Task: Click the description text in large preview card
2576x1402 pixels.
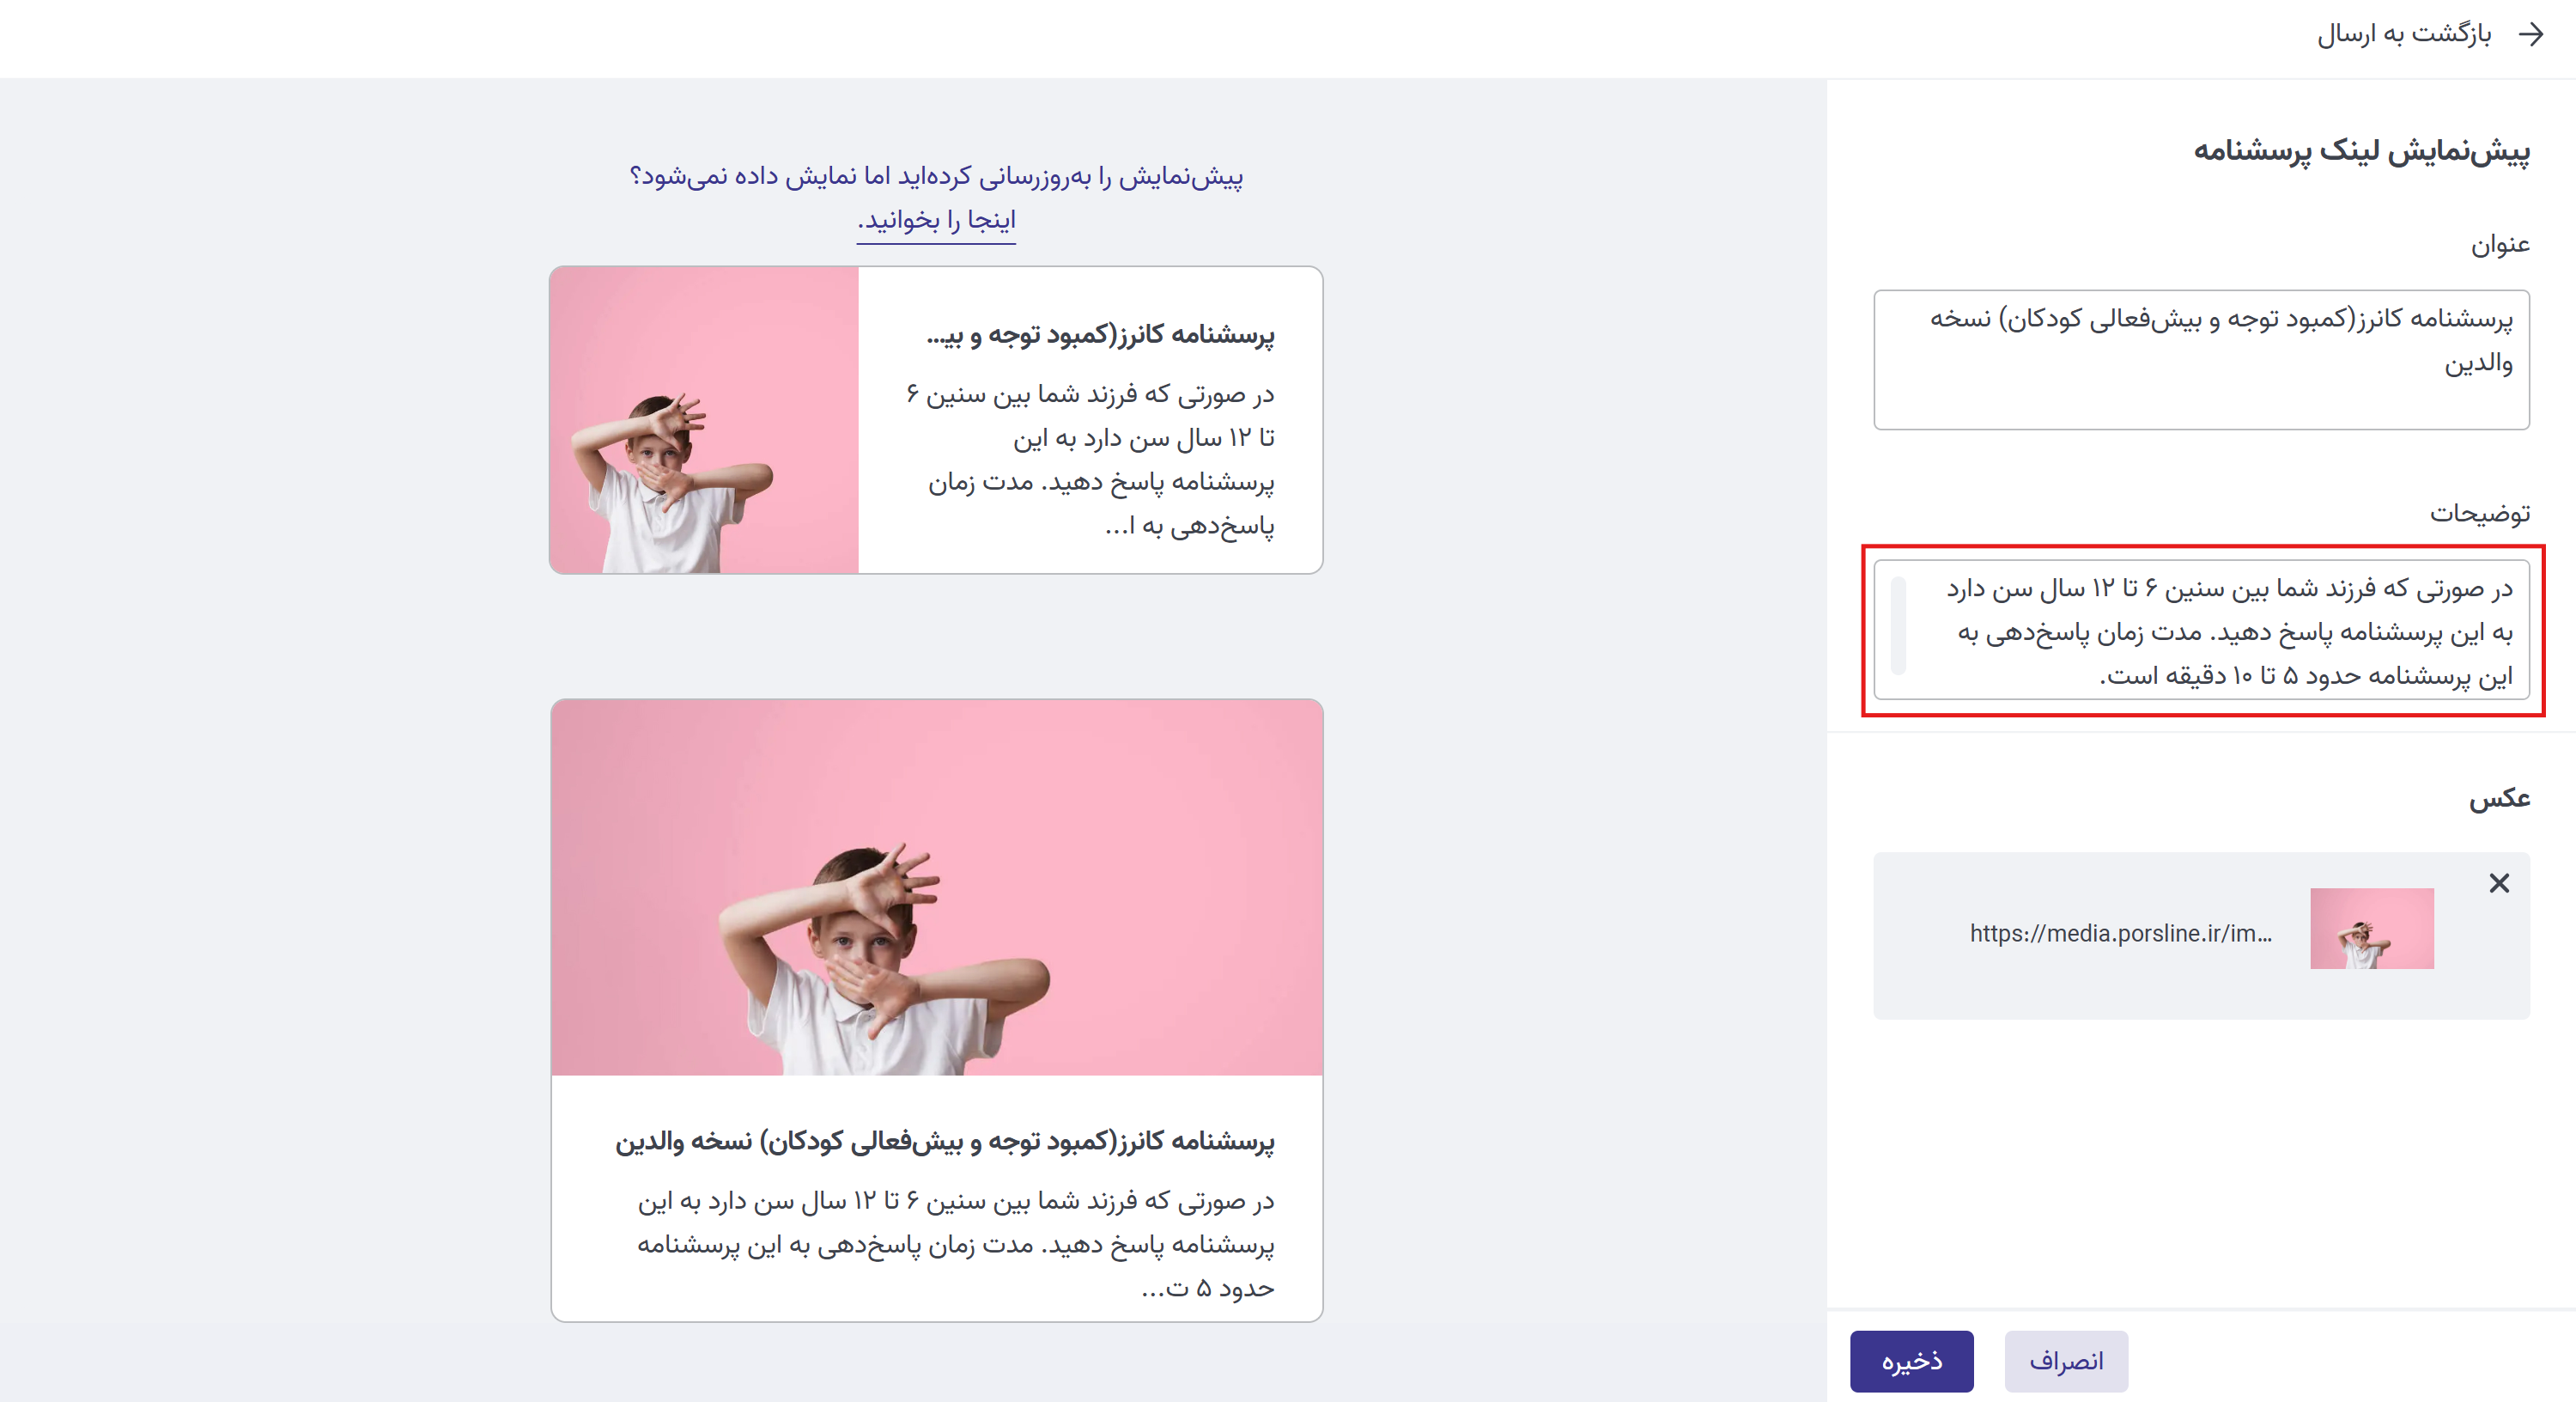Action: pyautogui.click(x=955, y=1244)
